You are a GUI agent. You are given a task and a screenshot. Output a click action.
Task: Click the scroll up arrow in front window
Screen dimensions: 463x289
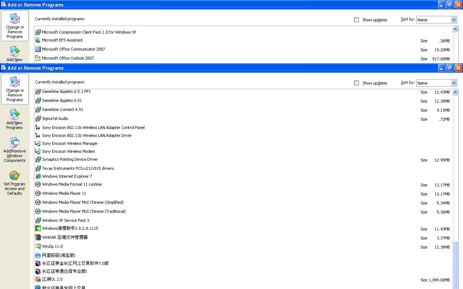455,92
